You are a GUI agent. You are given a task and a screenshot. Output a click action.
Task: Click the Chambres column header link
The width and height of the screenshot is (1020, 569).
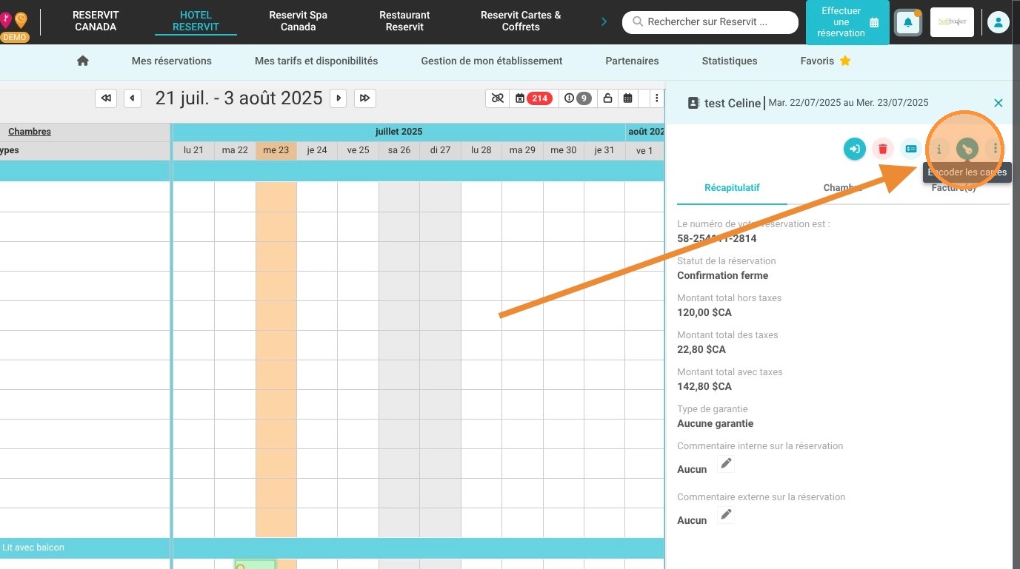[x=30, y=132]
